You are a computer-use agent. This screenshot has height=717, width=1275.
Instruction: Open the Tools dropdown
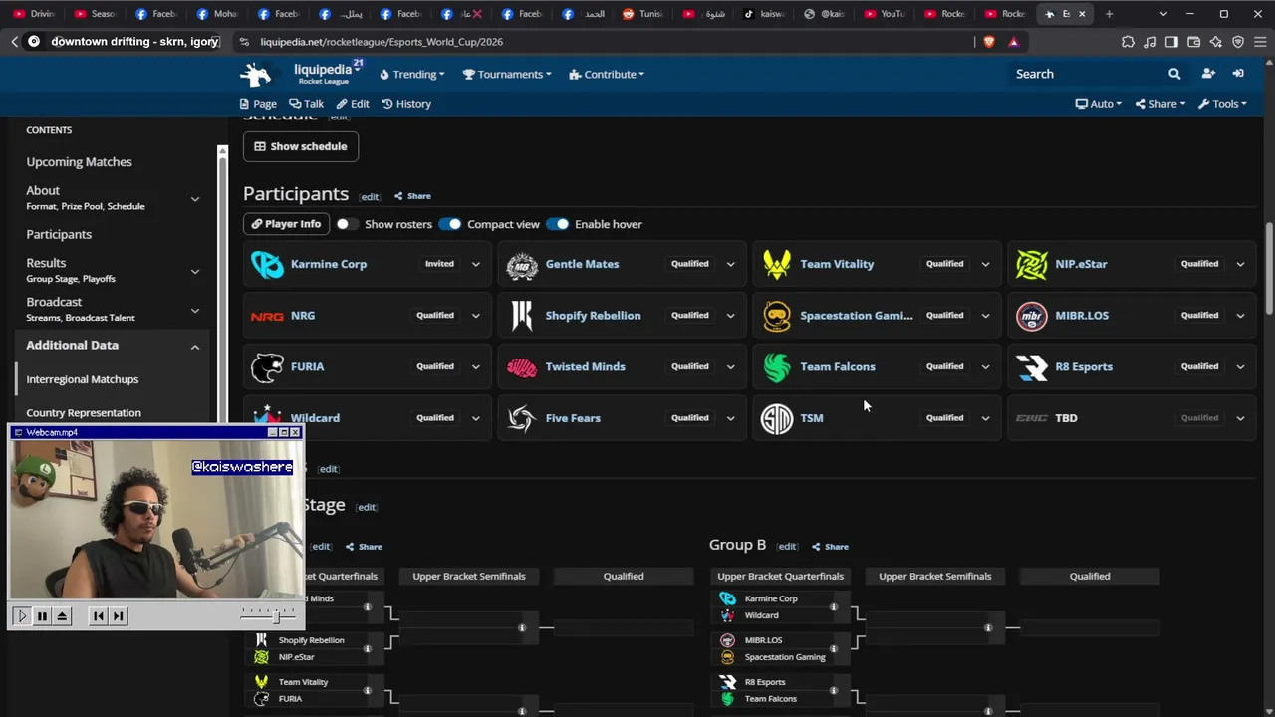click(x=1222, y=104)
